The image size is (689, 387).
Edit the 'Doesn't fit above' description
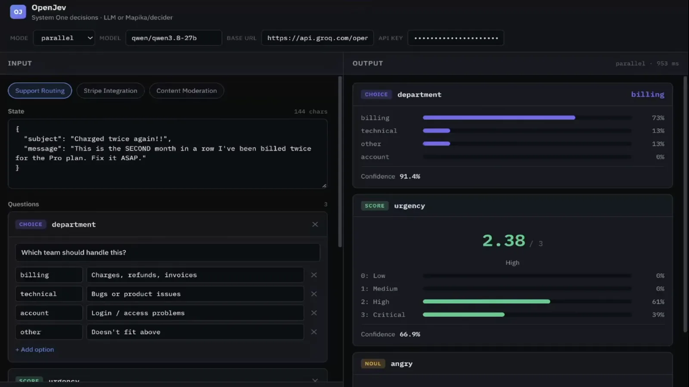pos(195,332)
